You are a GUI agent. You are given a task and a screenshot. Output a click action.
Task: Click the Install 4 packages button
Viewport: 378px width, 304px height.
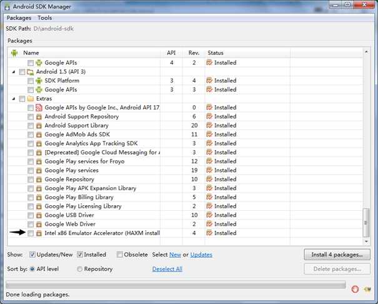[337, 255]
